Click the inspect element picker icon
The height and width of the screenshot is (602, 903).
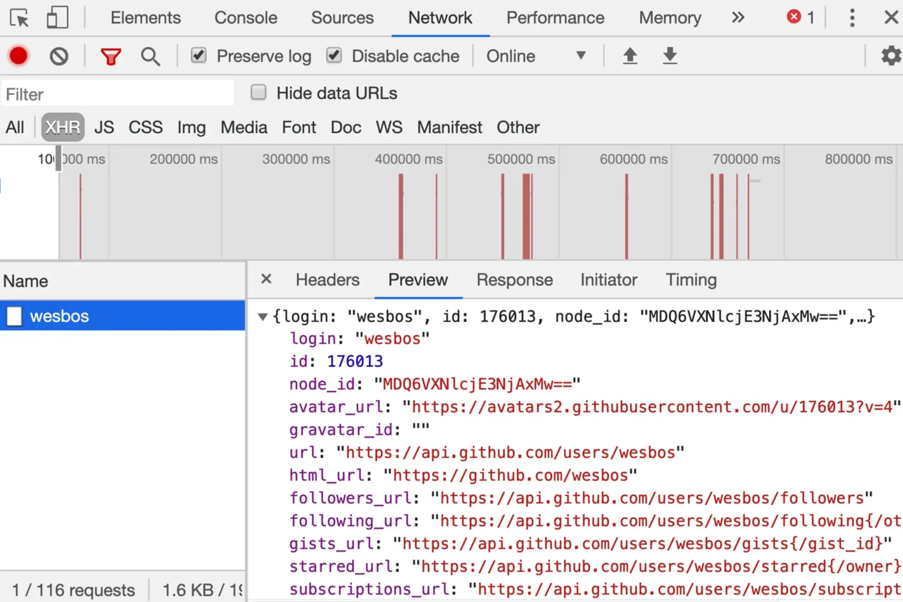click(x=19, y=18)
